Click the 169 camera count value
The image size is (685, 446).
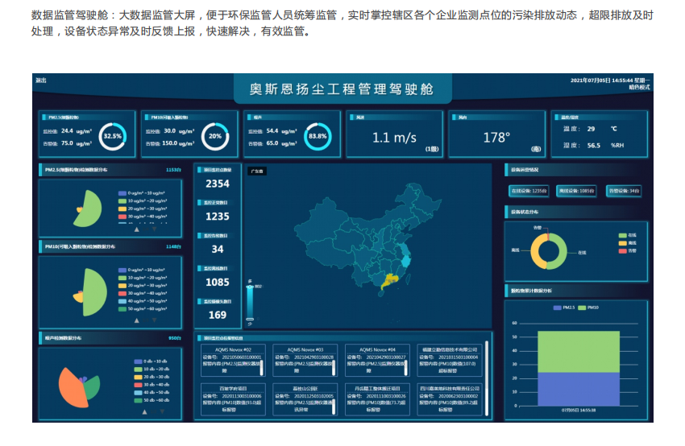pos(218,315)
